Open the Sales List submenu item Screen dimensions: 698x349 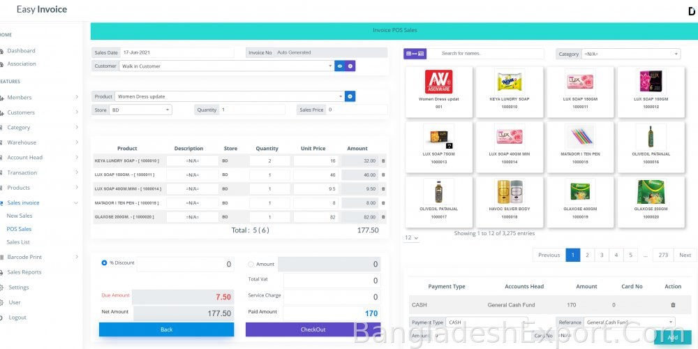click(x=18, y=242)
